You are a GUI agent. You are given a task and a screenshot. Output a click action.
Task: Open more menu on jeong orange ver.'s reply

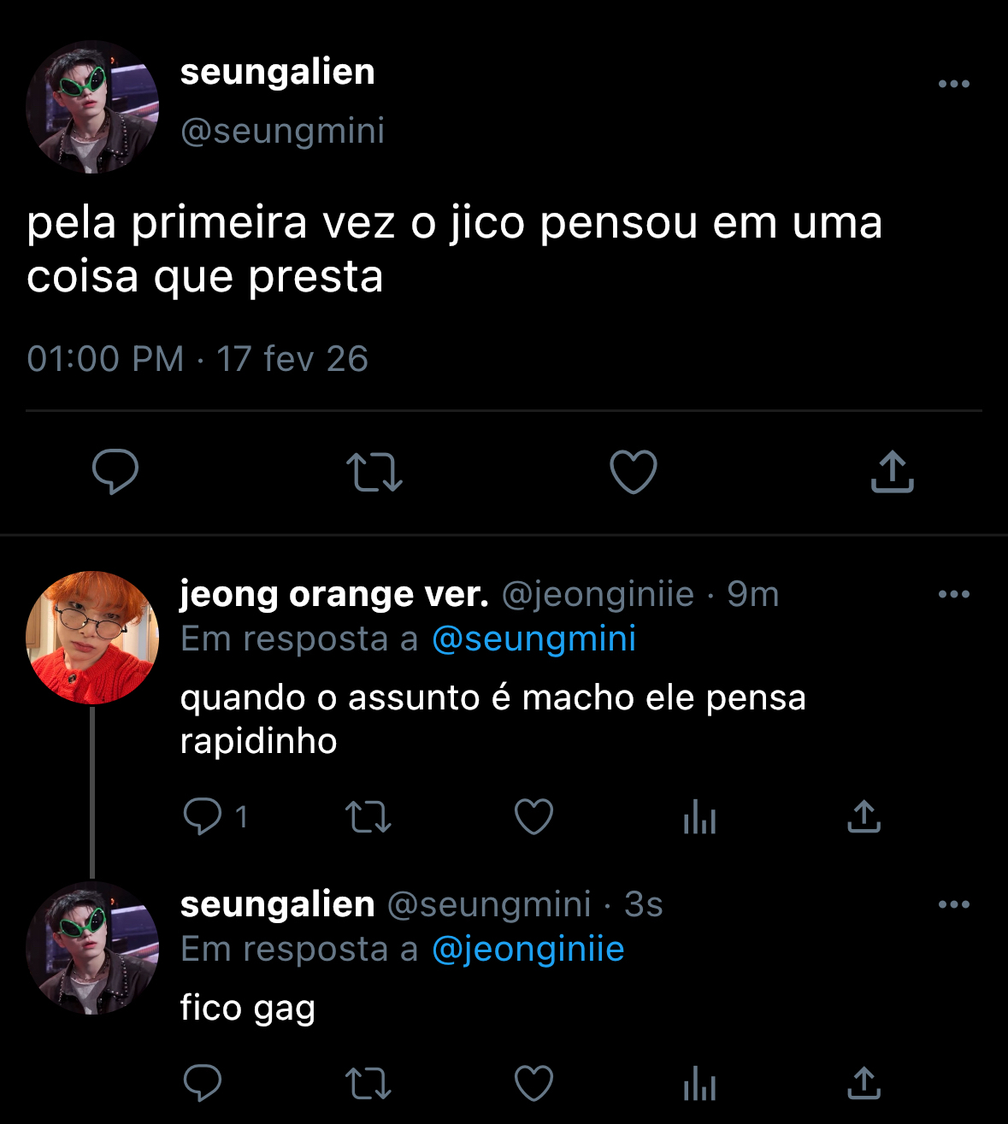click(x=953, y=594)
